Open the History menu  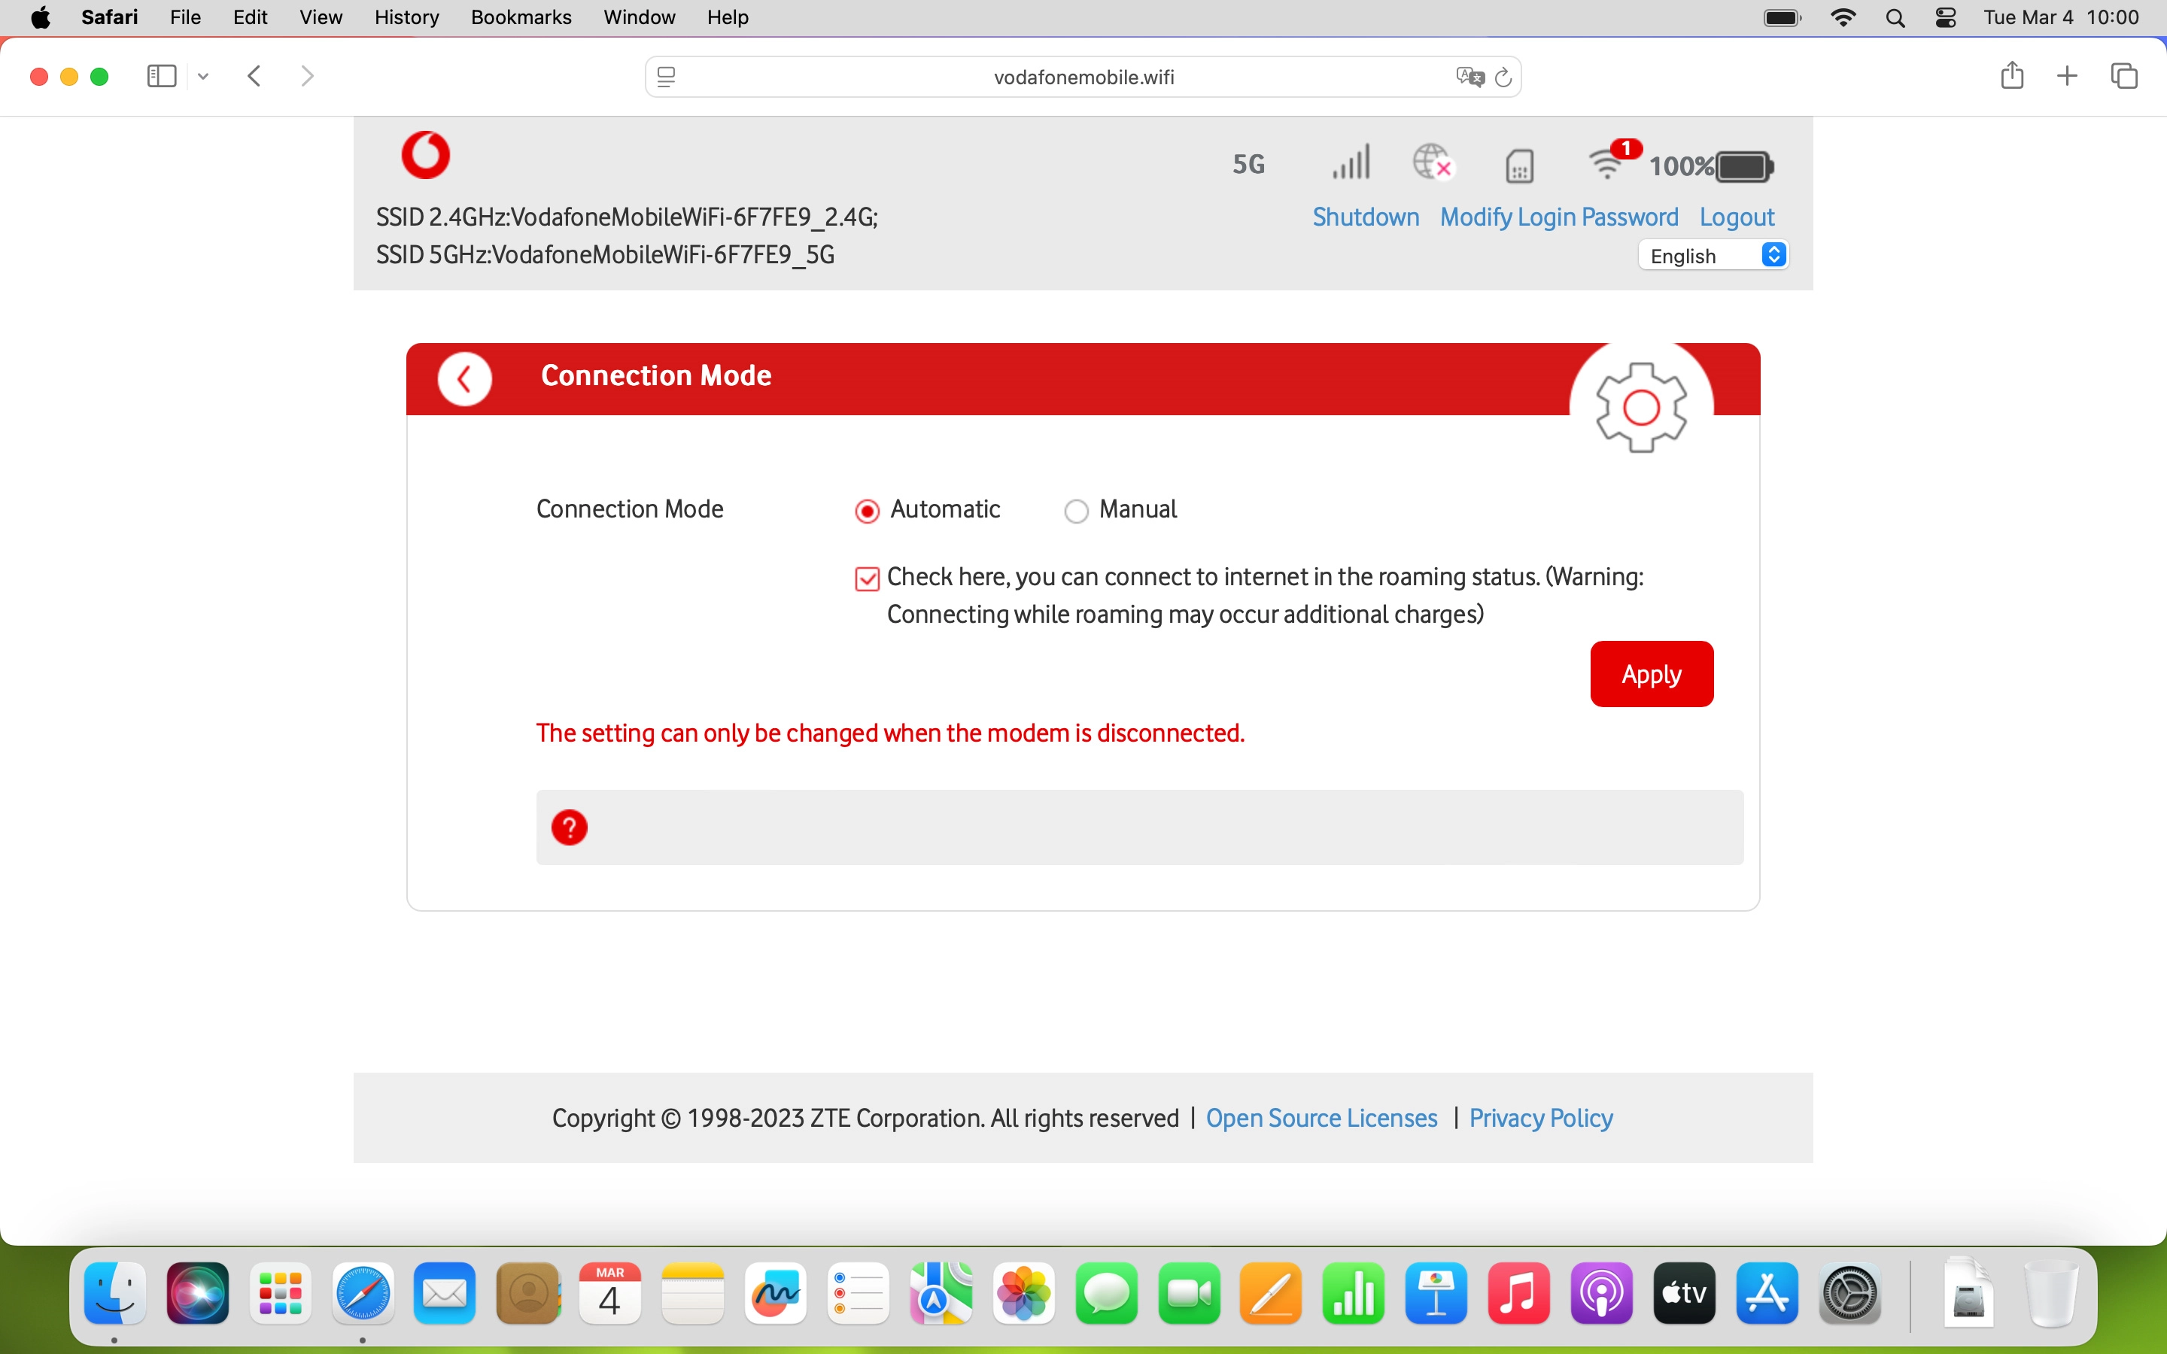click(x=406, y=17)
